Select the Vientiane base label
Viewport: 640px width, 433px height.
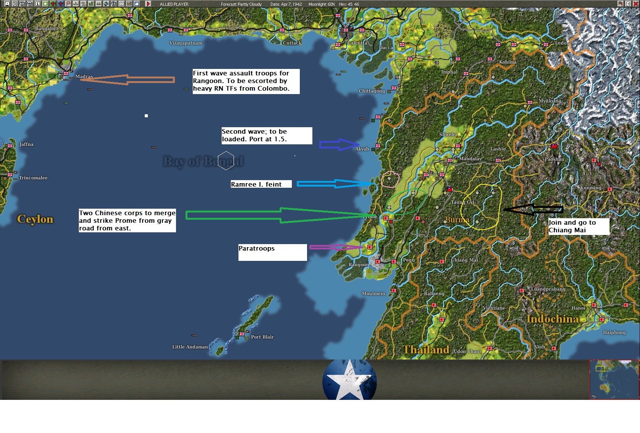494,308
